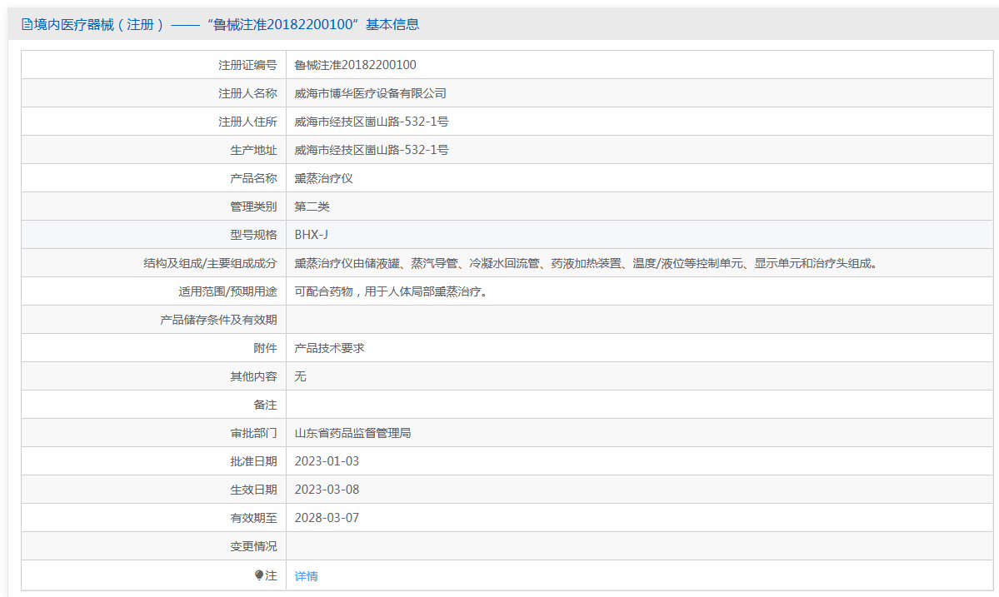
Task: Click the 型号规格 label
Action: [253, 235]
